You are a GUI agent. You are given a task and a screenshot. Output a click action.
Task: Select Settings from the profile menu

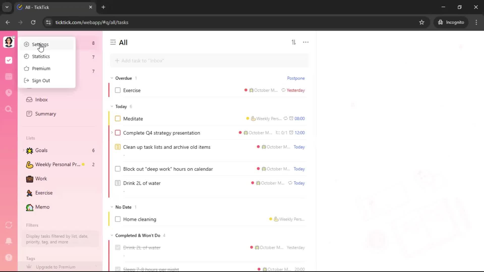pos(40,44)
